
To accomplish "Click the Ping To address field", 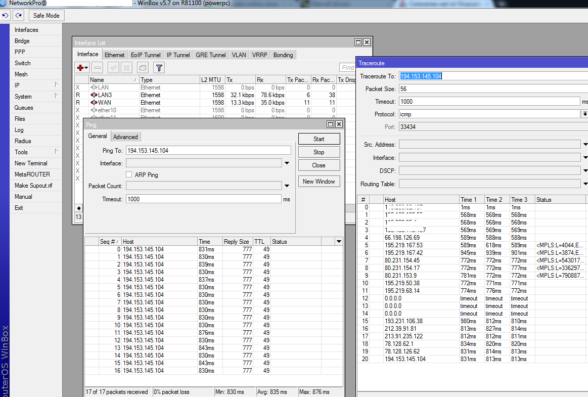I will click(208, 150).
